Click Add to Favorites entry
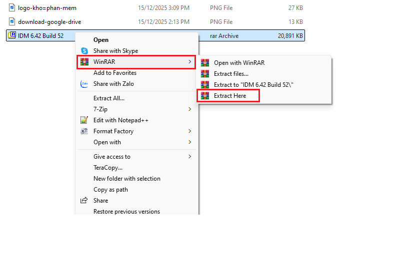The image size is (400, 266). pyautogui.click(x=114, y=73)
